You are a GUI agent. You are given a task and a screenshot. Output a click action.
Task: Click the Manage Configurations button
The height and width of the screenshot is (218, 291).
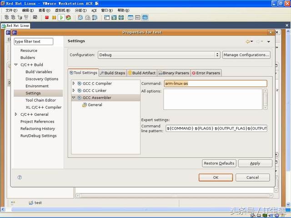tap(246, 55)
